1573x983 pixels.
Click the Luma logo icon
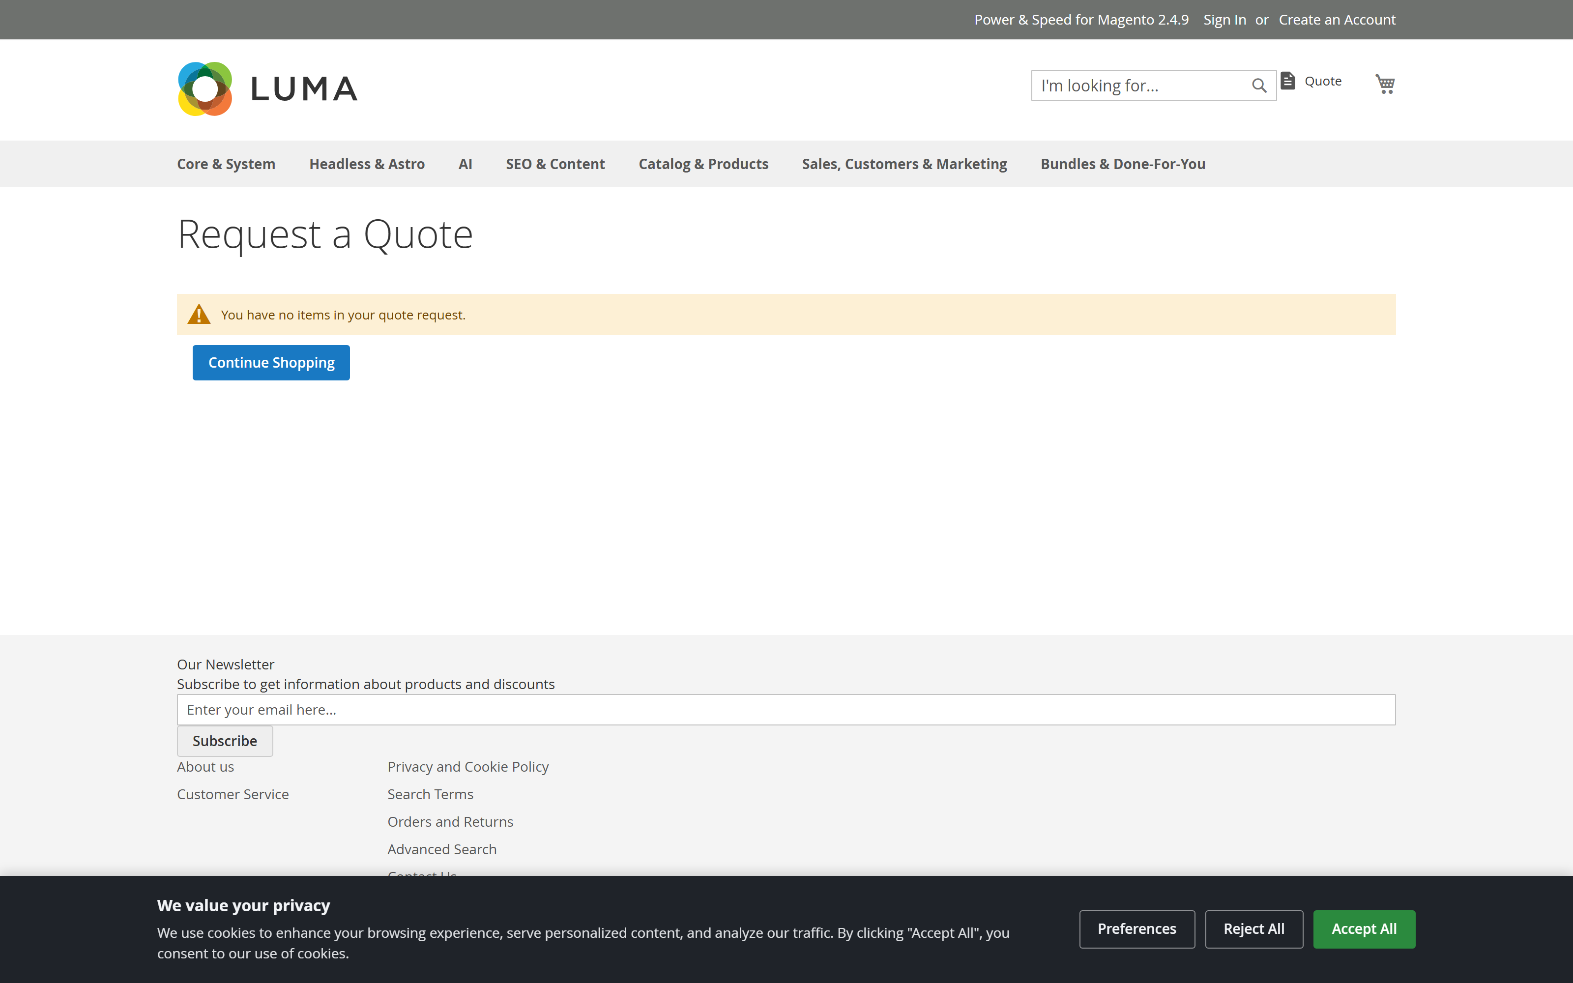(x=205, y=89)
